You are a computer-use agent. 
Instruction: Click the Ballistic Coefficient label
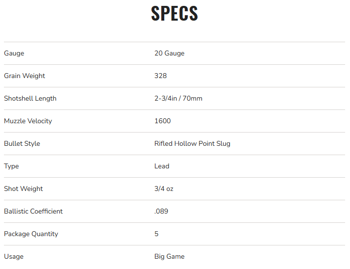(33, 211)
